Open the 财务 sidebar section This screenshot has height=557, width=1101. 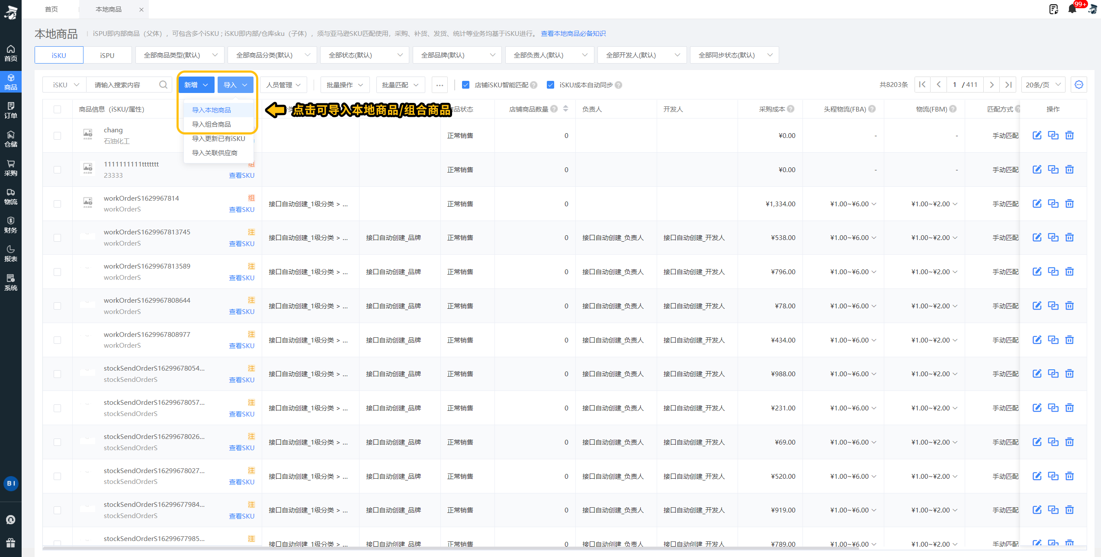click(11, 225)
